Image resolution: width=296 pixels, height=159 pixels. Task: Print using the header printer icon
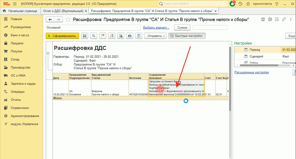[270, 19]
